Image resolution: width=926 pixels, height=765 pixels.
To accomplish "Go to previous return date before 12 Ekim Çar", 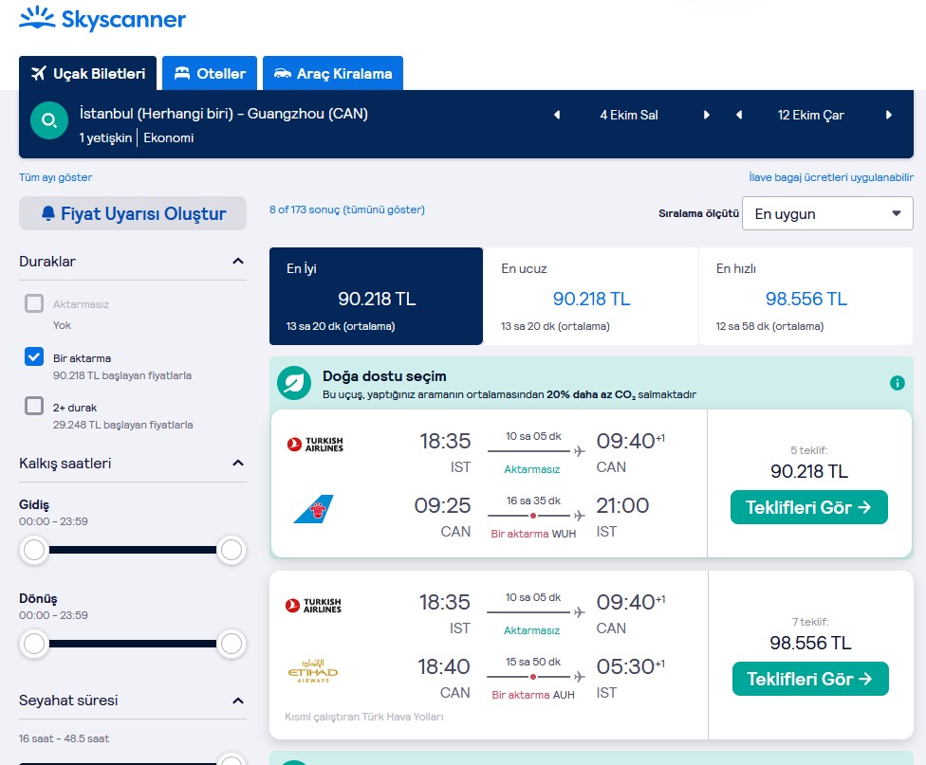I will point(739,115).
